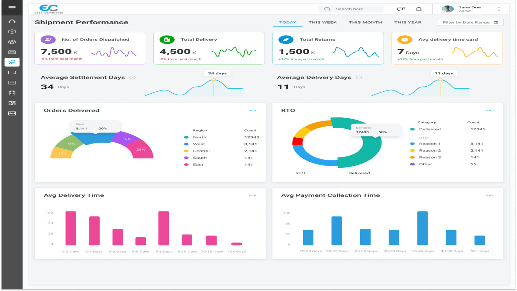Open the hamburger menu in sidebar
This screenshot has height=291, width=517.
click(x=12, y=7)
